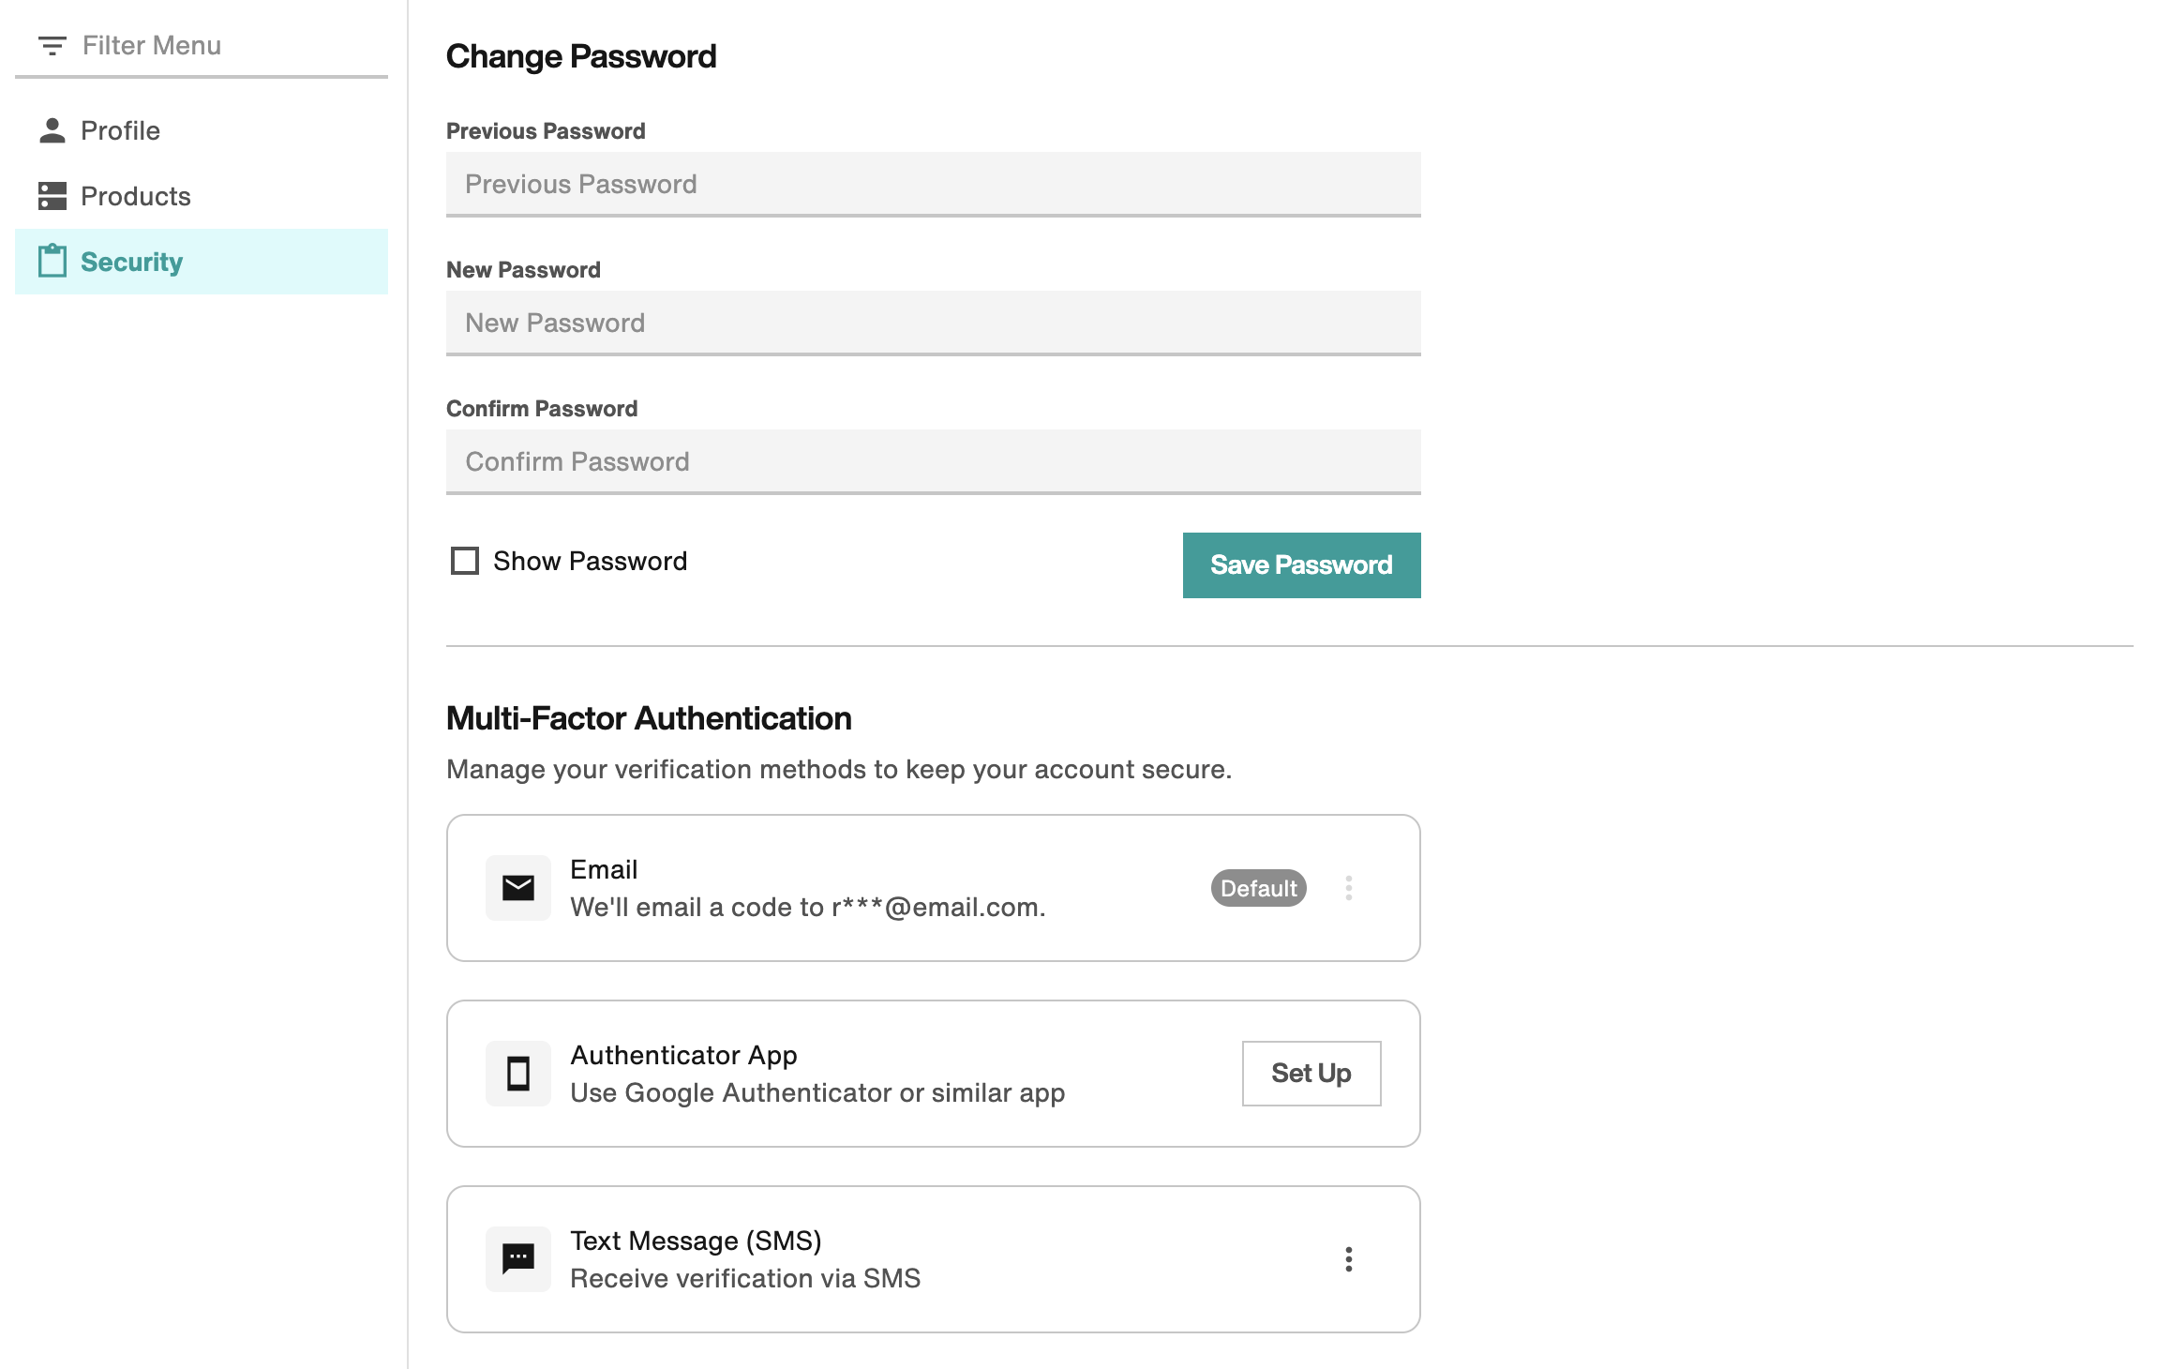Click the Profile person icon
Viewport: 2158px width, 1369px height.
[x=52, y=130]
